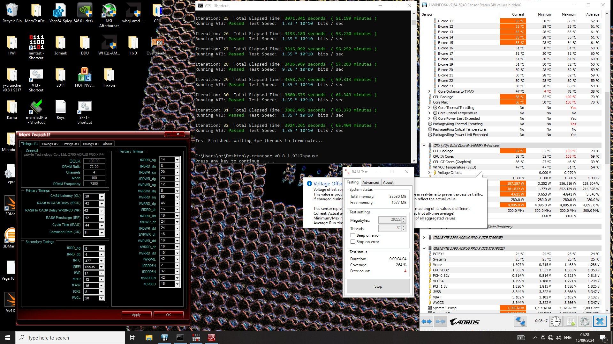
Task: Open Windows Start menu
Action: (x=8, y=337)
